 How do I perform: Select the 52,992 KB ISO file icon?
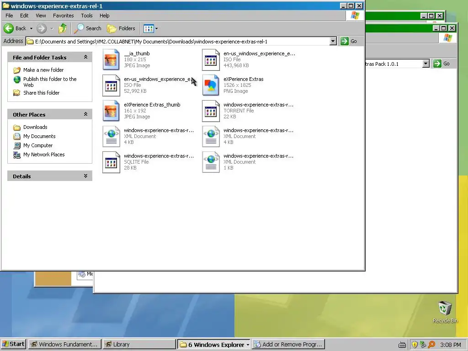tap(111, 85)
